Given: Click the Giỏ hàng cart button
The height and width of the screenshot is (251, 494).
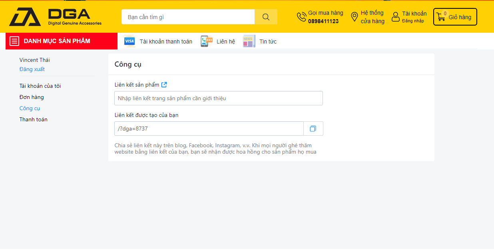Looking at the screenshot, I should pyautogui.click(x=455, y=17).
